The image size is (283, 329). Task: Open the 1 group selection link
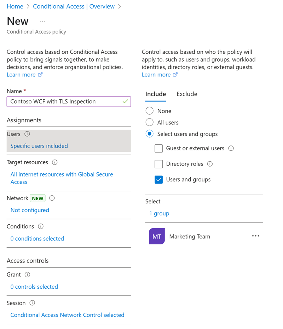[159, 213]
